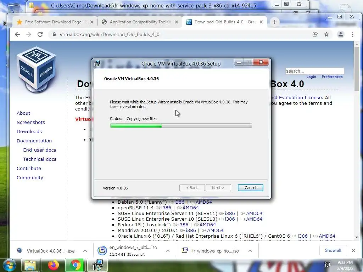
Task: Click the VirtualBox Setup title bar icon
Action: pyautogui.click(x=97, y=63)
